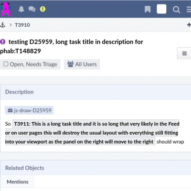
Task: Expand the task actions menu button
Action: (184, 53)
